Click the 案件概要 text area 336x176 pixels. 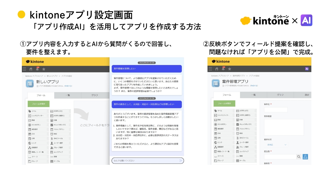pyautogui.click(x=284, y=127)
